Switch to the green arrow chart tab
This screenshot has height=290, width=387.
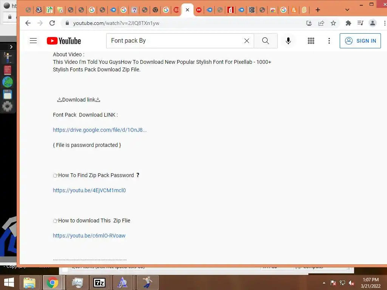tap(50, 10)
